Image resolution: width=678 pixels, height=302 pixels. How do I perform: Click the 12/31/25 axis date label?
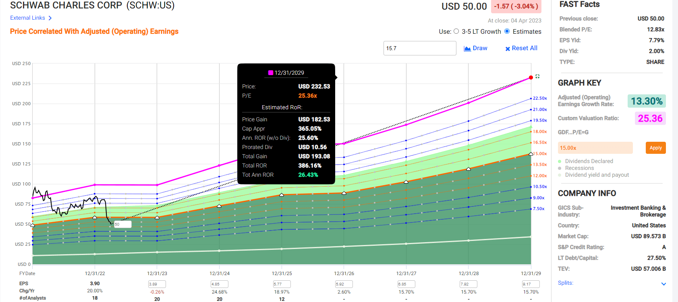coord(282,273)
